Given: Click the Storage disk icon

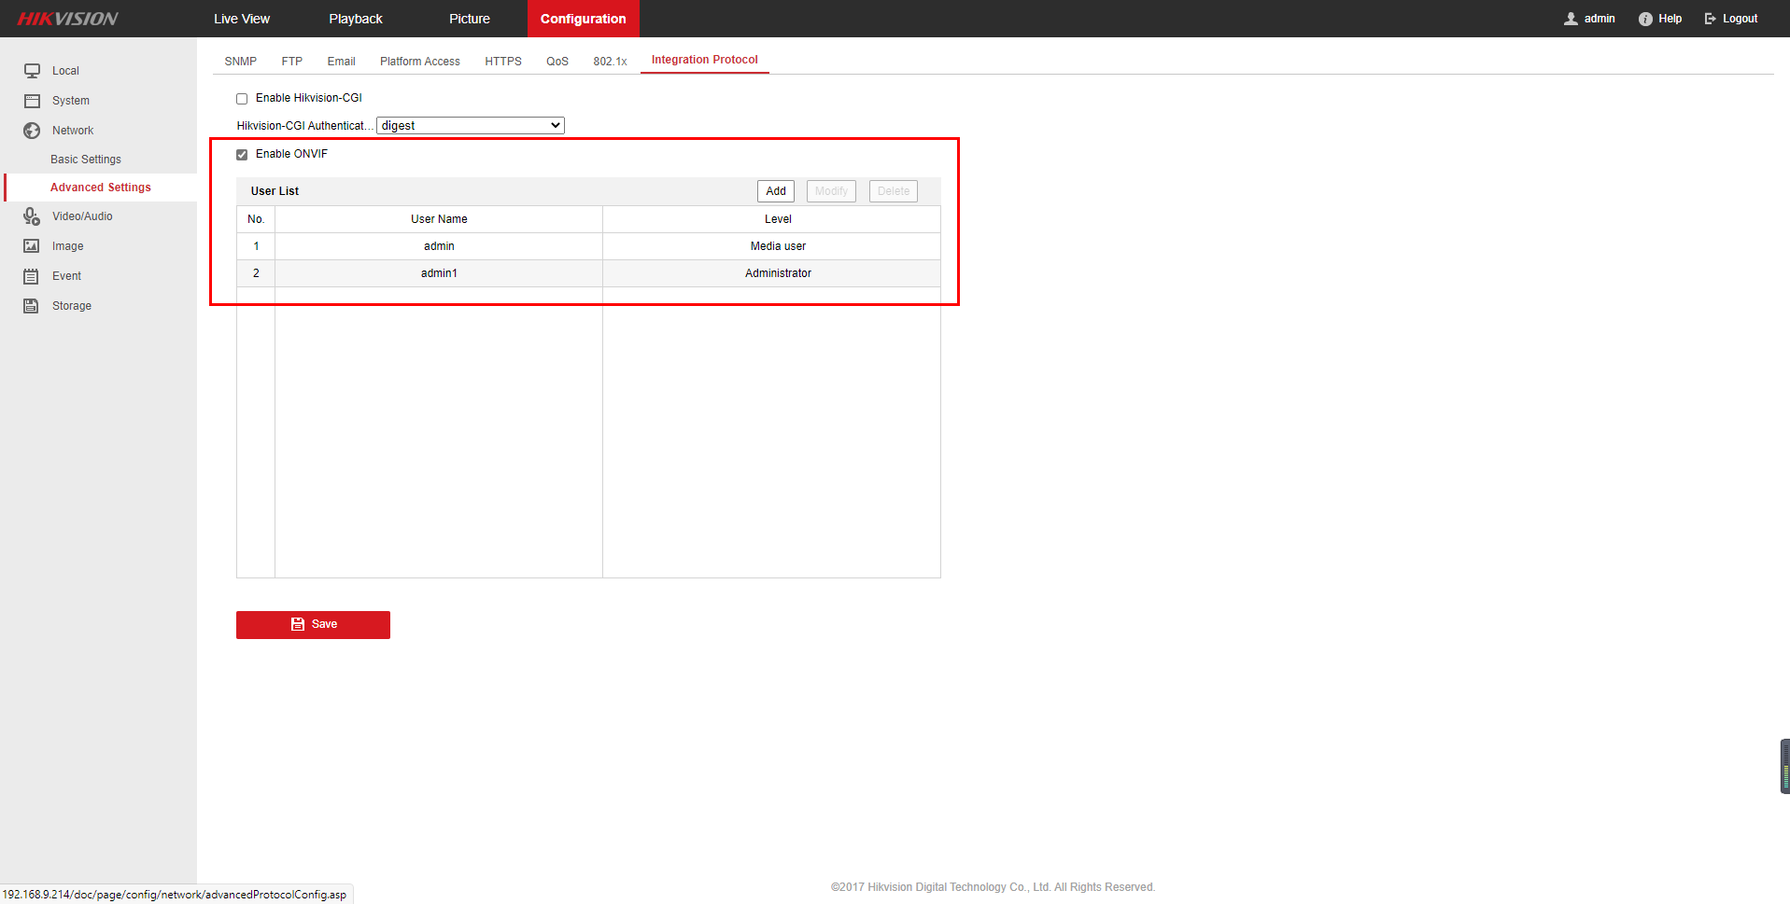Looking at the screenshot, I should point(32,306).
